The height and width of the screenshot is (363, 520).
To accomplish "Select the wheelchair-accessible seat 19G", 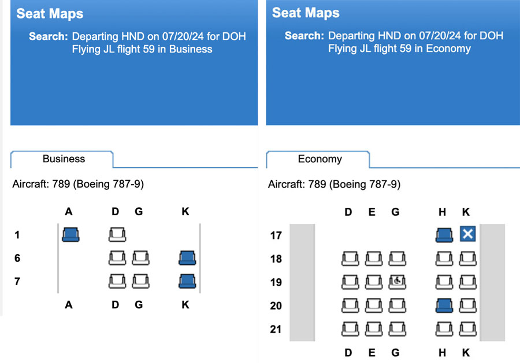I will pyautogui.click(x=398, y=282).
